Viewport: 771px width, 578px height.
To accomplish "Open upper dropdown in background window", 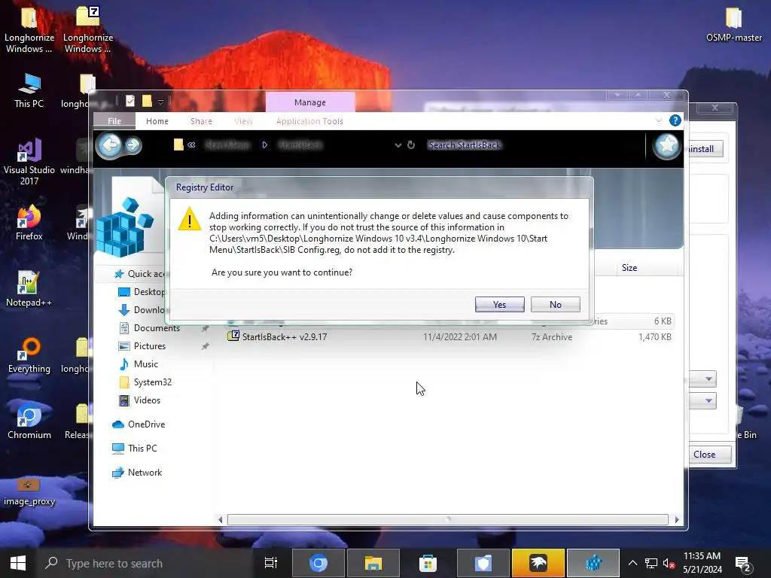I will tap(708, 379).
